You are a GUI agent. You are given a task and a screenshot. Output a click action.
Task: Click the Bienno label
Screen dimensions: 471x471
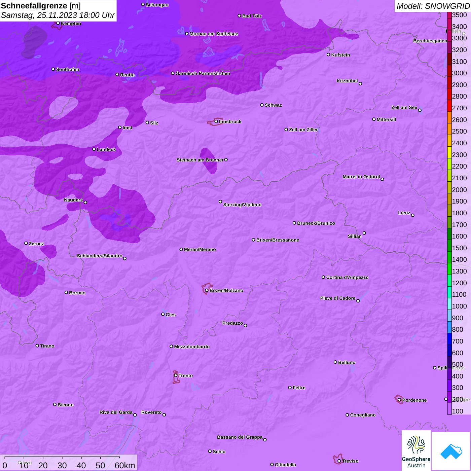[x=66, y=405]
